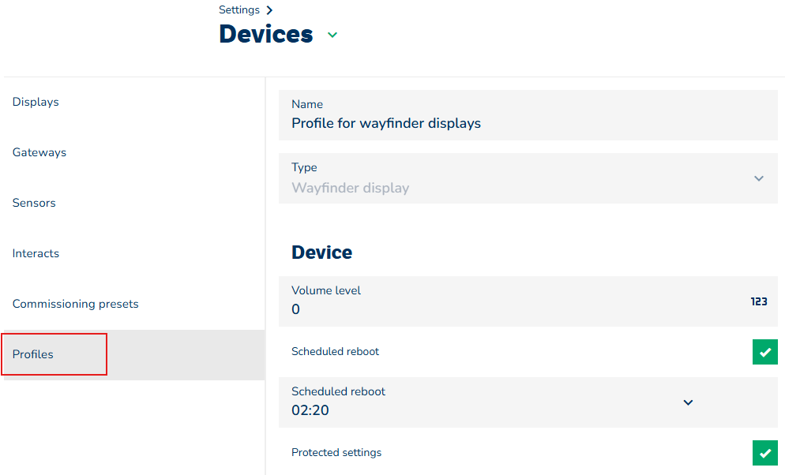Image resolution: width=785 pixels, height=475 pixels.
Task: Click the 123 numeric icon
Action: click(x=758, y=301)
